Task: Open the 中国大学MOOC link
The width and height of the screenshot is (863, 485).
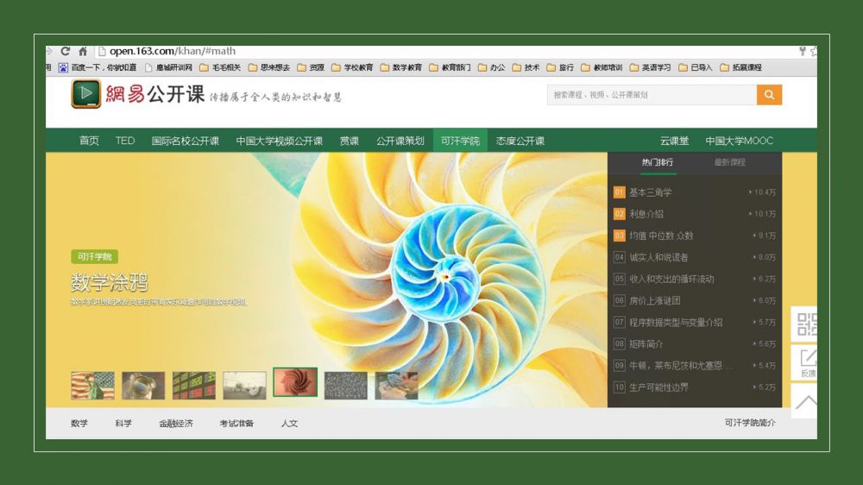Action: (x=739, y=141)
